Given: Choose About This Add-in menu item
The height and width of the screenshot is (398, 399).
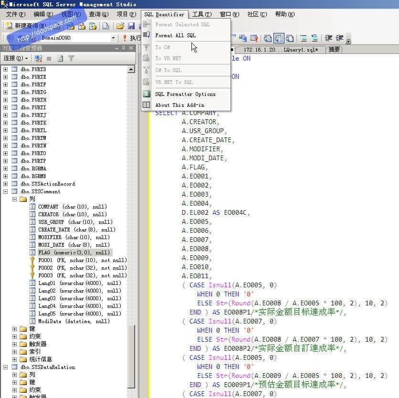Looking at the screenshot, I should pyautogui.click(x=179, y=105).
